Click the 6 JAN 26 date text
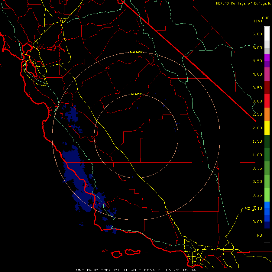Screen dimensions: 272x272 pos(169,270)
